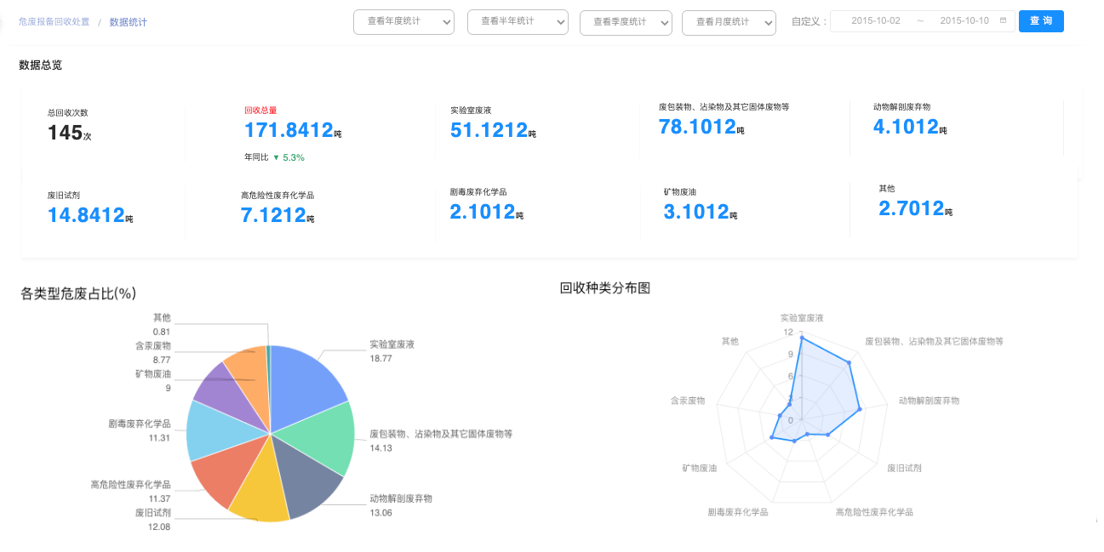Click pie label value "14.13"
Screen dimensions: 1104x552
(380, 447)
